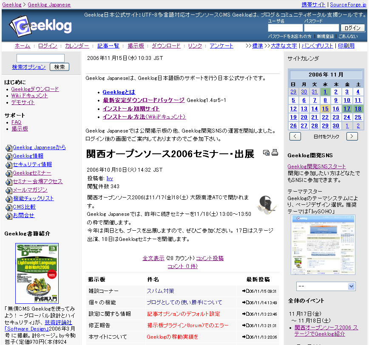
Task: Open ダウンロード in the navigation bar
Action: (x=166, y=46)
